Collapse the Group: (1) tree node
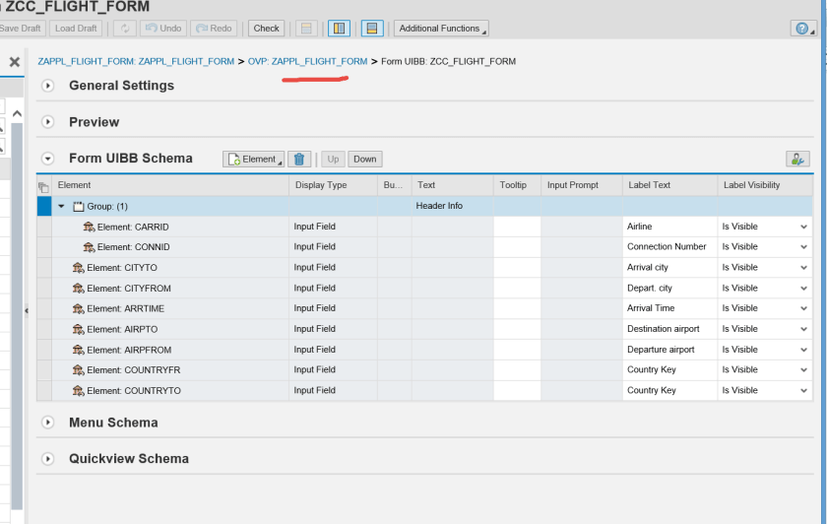 [x=62, y=206]
